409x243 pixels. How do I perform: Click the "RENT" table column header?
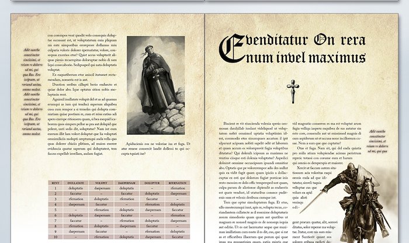point(56,183)
